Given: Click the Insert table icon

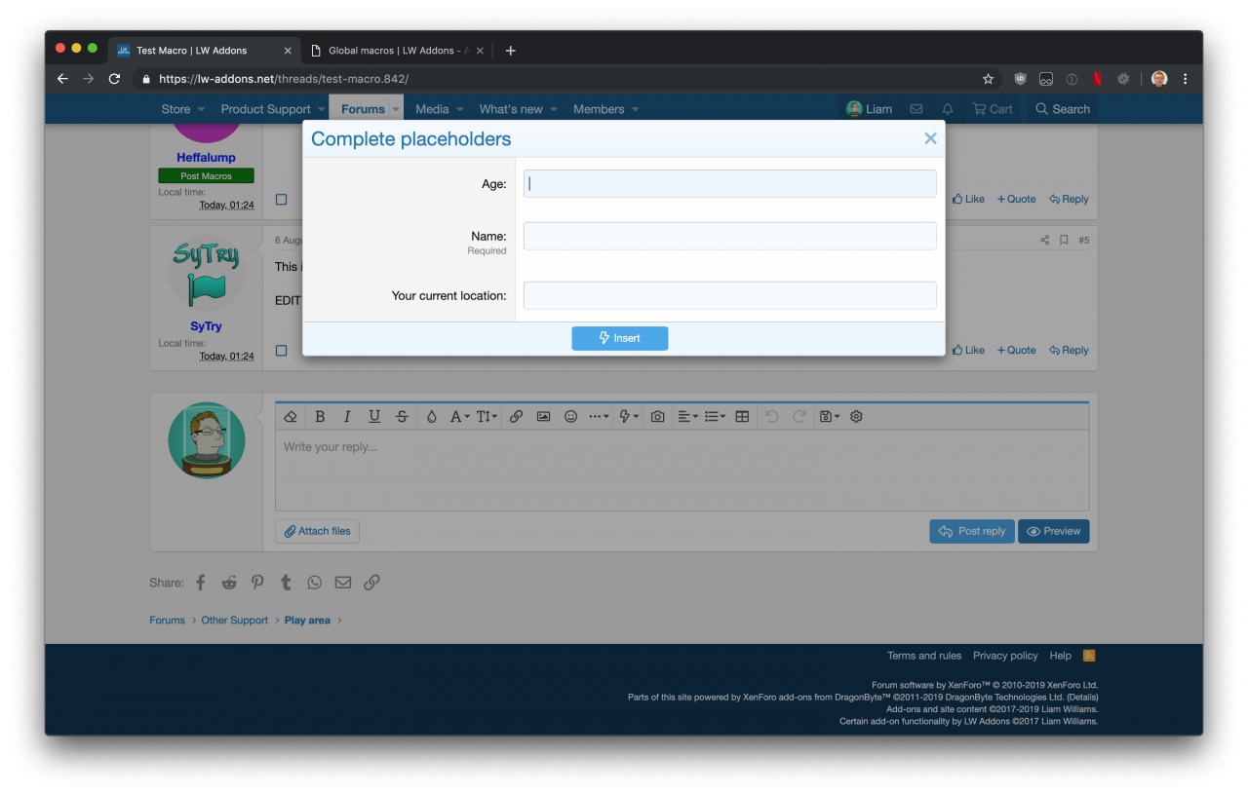Looking at the screenshot, I should coord(742,417).
